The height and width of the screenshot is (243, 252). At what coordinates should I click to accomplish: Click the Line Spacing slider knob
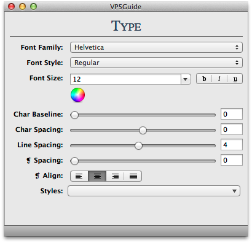(x=138, y=145)
